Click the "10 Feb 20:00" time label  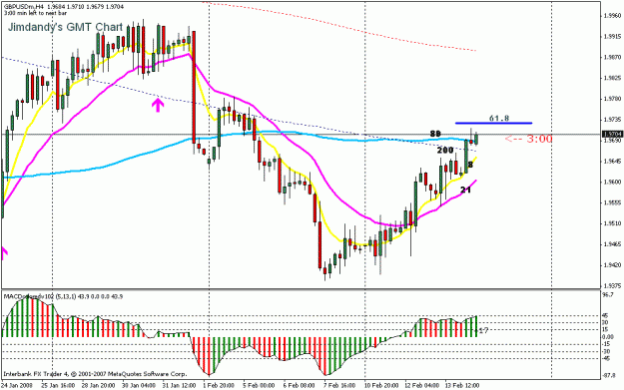coord(381,385)
